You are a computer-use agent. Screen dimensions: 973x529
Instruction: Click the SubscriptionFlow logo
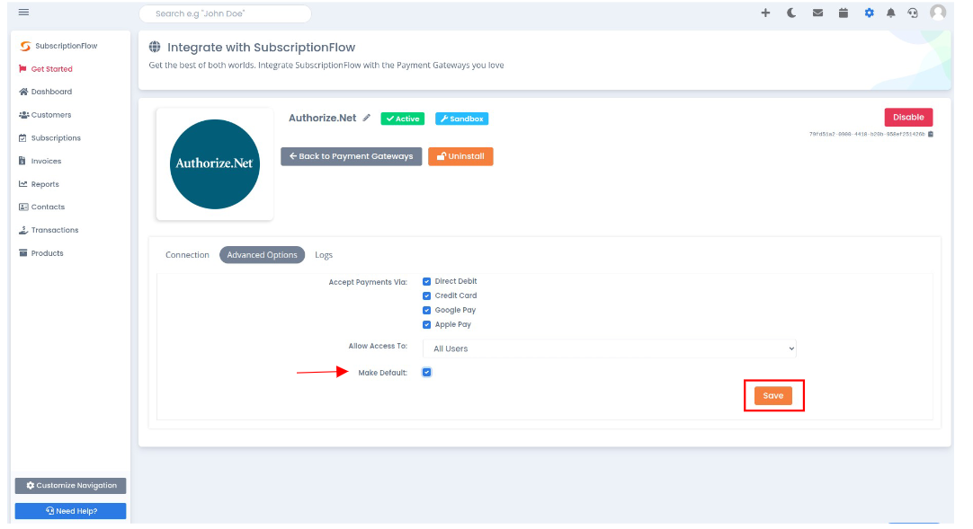point(59,47)
